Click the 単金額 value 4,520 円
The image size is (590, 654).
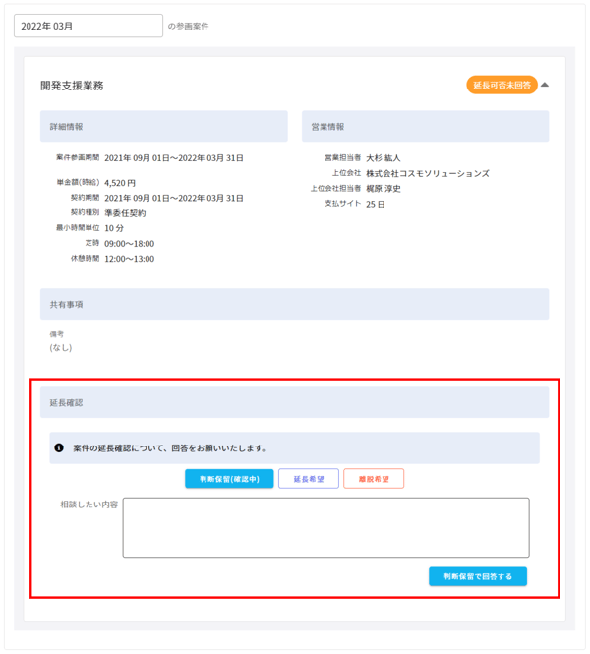tap(120, 182)
